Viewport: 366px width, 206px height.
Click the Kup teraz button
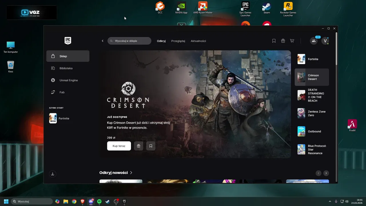pyautogui.click(x=119, y=146)
